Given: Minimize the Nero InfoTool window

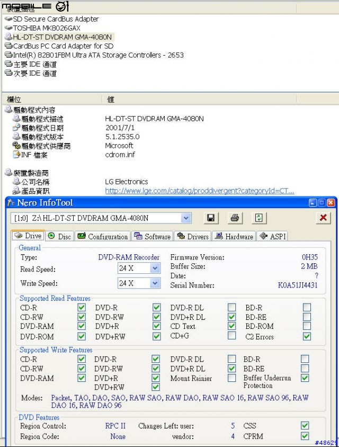Looking at the screenshot, I should (313, 203).
